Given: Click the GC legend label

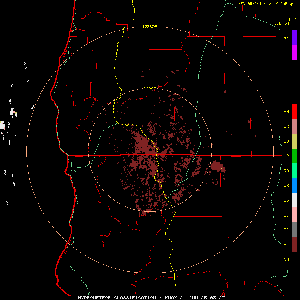Looking at the screenshot, I should 286,230.
